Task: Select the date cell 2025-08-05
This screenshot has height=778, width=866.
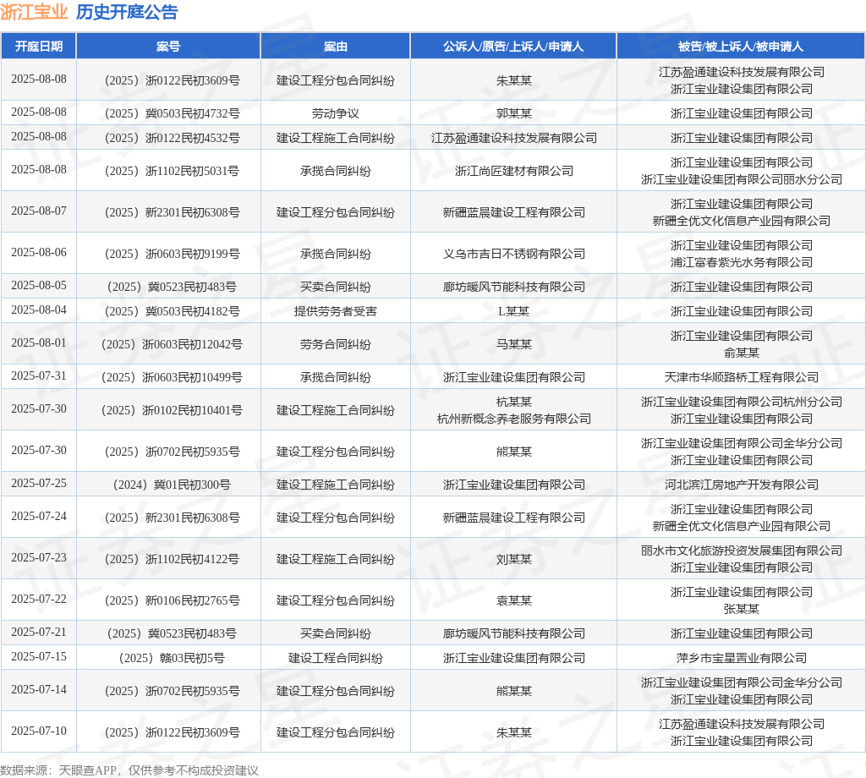Action: coord(39,286)
